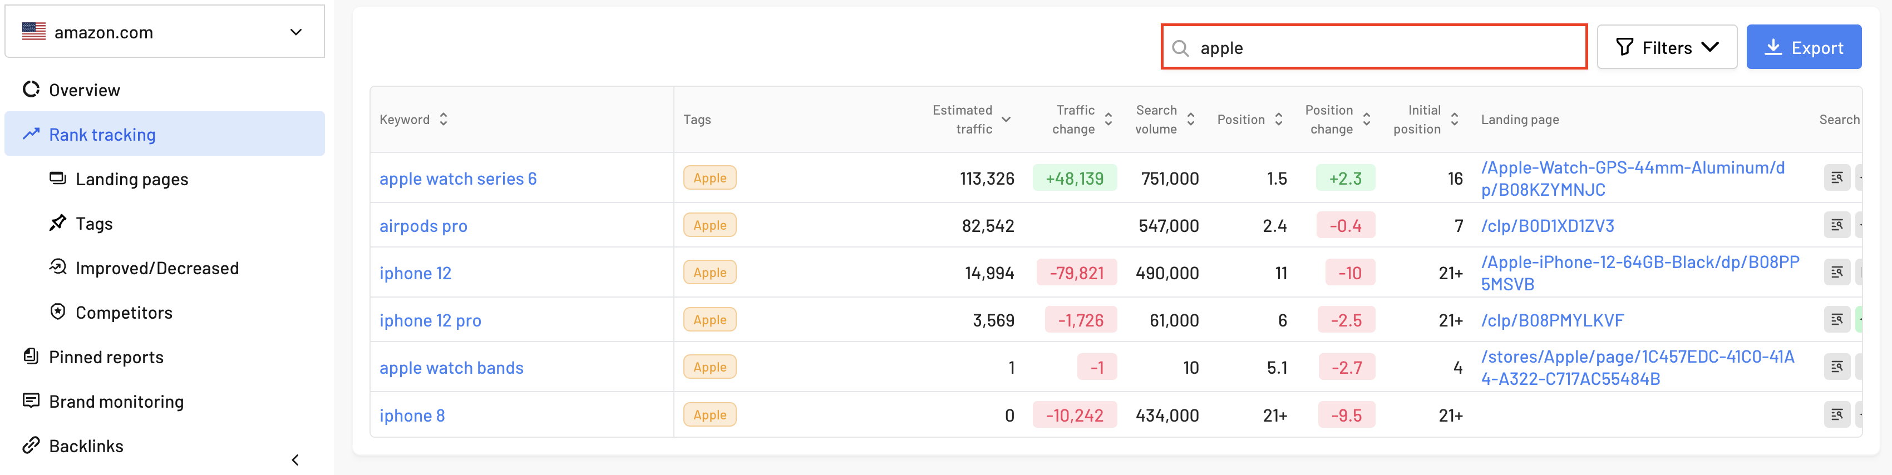Screen dimensions: 1892x475
Task: Click the Overview circle icon
Action: point(31,90)
